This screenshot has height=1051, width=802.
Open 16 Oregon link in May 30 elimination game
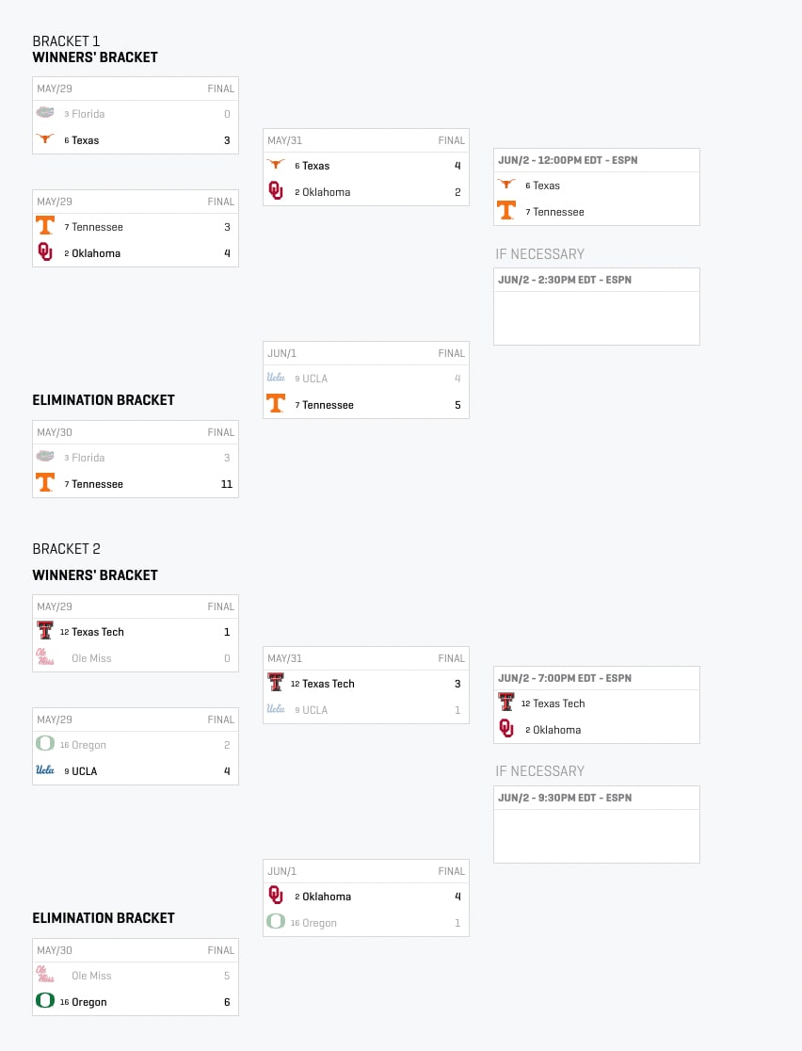pyautogui.click(x=83, y=1002)
